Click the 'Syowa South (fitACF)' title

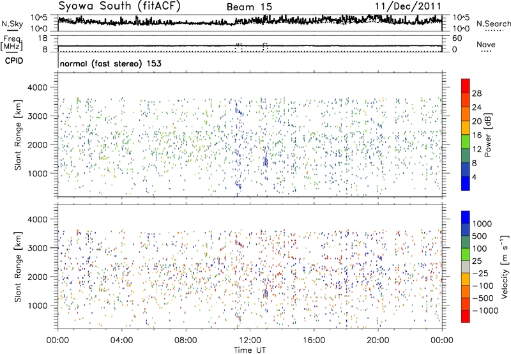pyautogui.click(x=119, y=6)
